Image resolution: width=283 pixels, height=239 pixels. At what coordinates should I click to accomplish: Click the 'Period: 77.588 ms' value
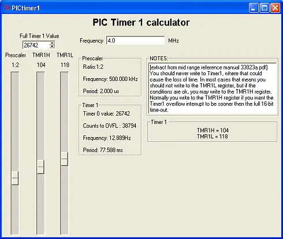[x=103, y=150]
